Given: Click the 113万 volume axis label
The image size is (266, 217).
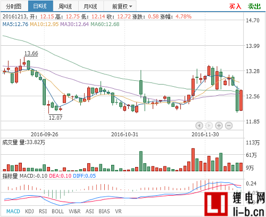Looking at the screenshot, I should pos(253,143).
